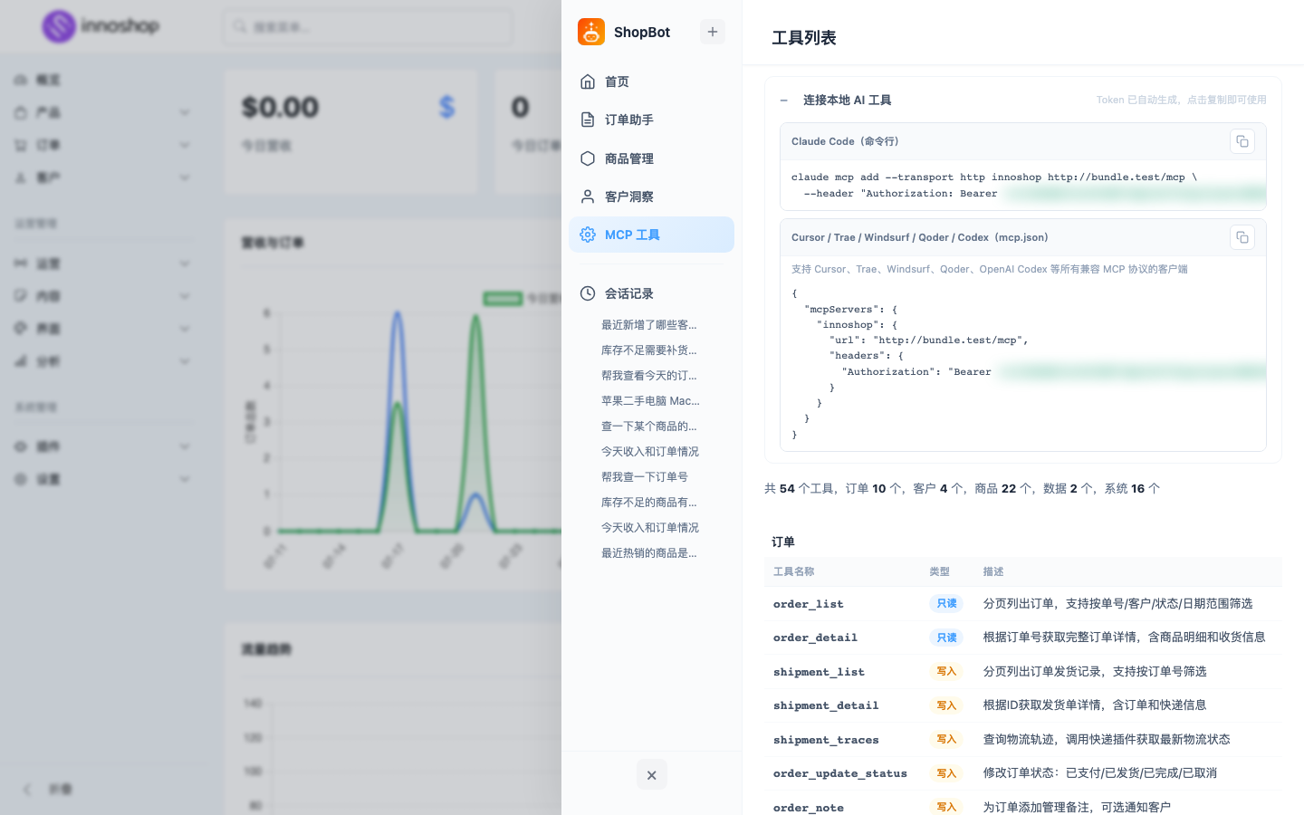Select the shipment_list tool name
The image size is (1304, 815).
[820, 672]
